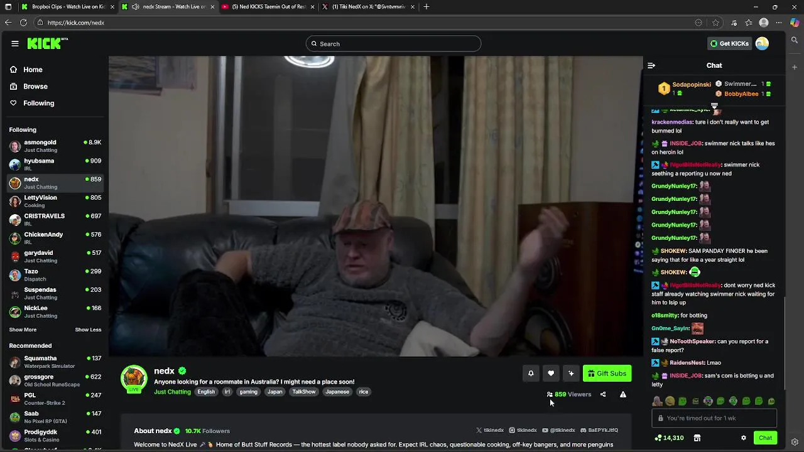This screenshot has width=804, height=452.
Task: Click the 14,310 channel points balance
Action: click(x=669, y=438)
